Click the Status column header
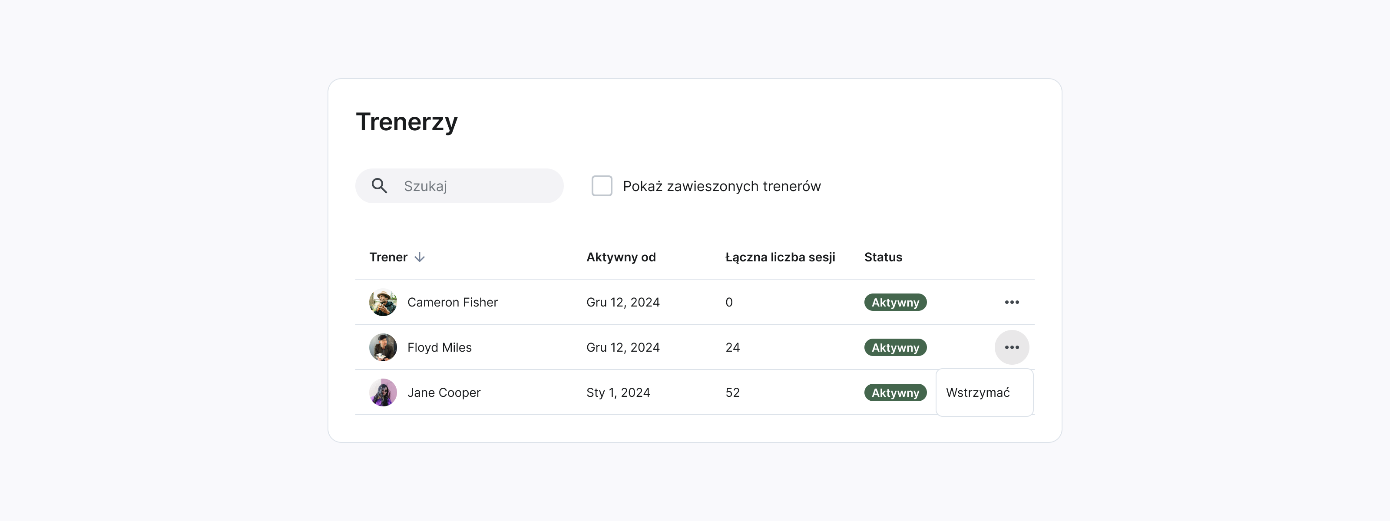The image size is (1390, 521). [883, 257]
